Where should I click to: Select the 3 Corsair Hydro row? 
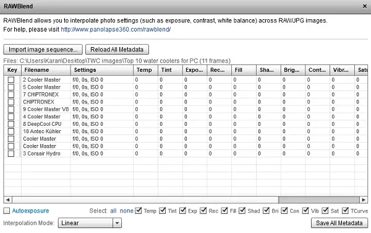coord(185,154)
